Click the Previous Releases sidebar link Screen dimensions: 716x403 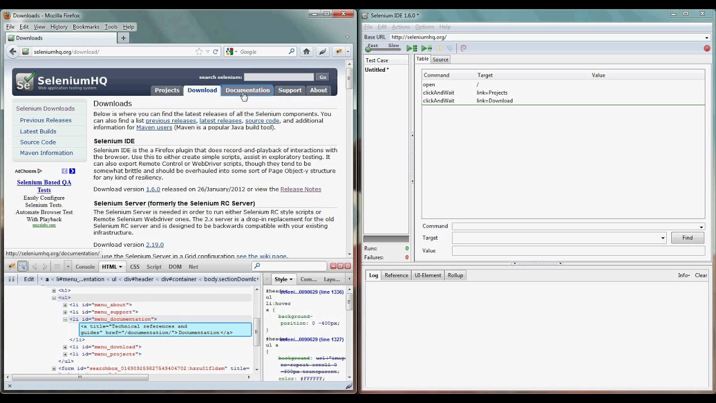tap(46, 120)
